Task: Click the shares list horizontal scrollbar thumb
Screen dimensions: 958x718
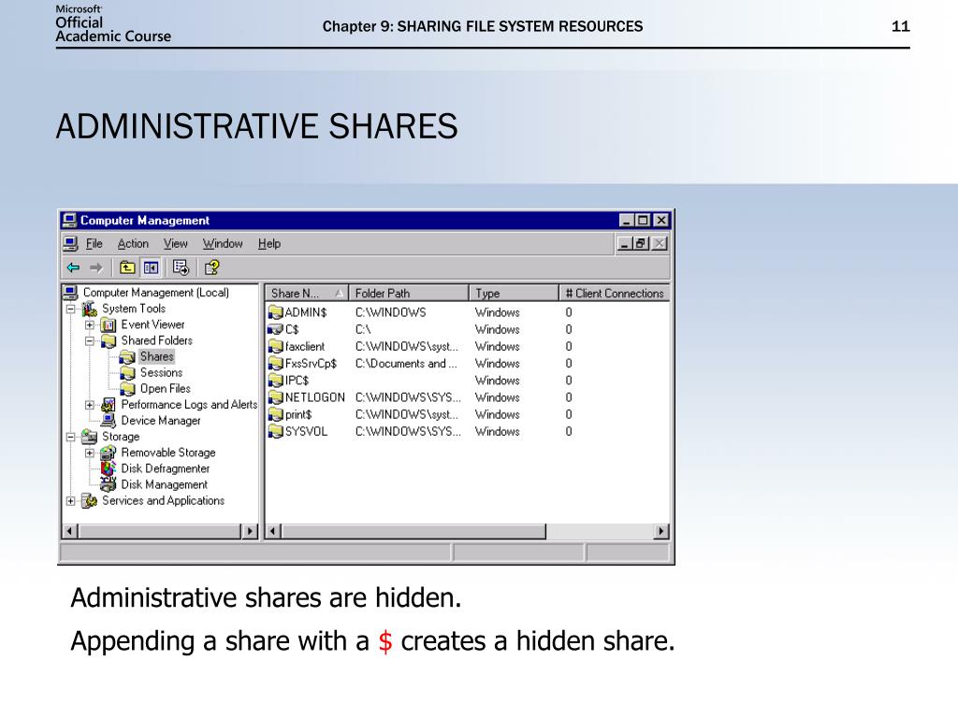Action: 413,531
